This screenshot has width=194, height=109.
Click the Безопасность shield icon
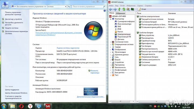tap(113, 67)
